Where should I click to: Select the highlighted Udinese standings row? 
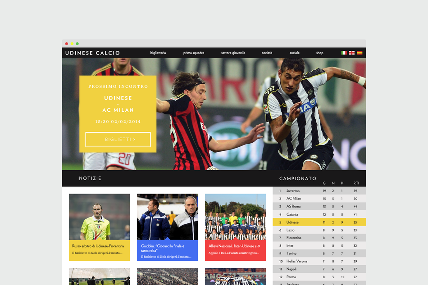point(319,222)
